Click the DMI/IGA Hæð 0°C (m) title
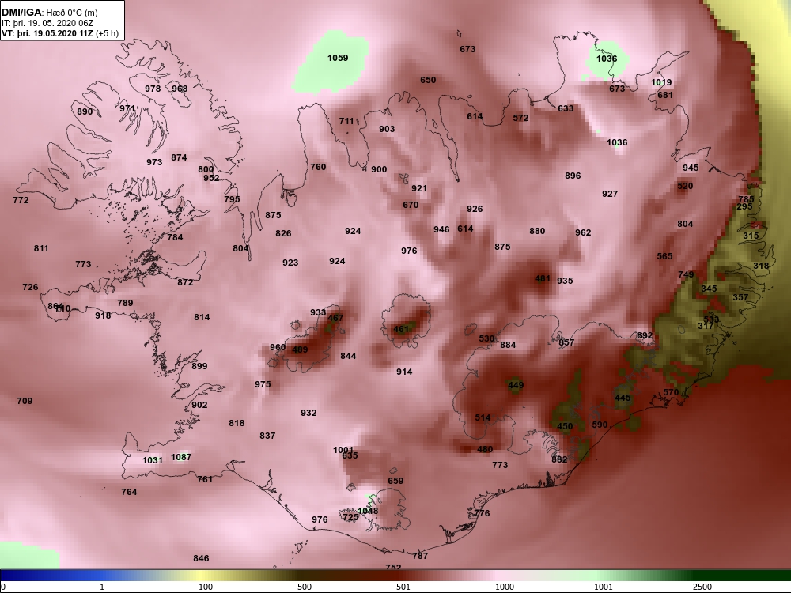This screenshot has height=593, width=791. (x=49, y=13)
